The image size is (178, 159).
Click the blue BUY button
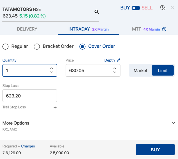click(155, 149)
